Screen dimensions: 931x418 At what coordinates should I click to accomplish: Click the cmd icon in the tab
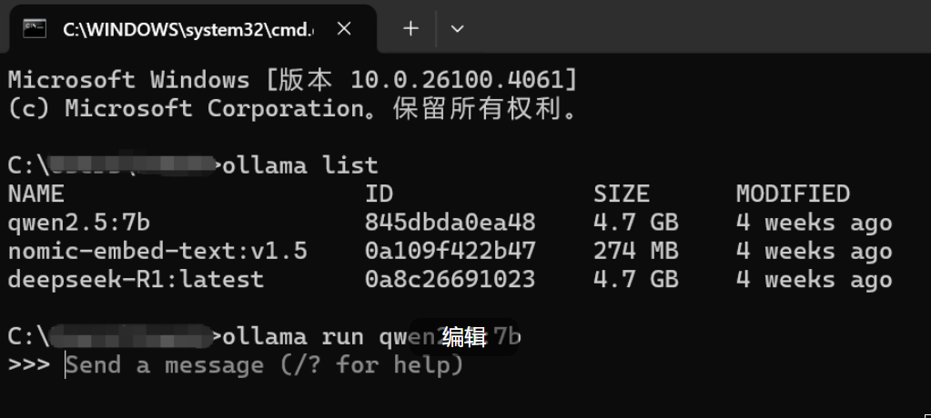[35, 28]
